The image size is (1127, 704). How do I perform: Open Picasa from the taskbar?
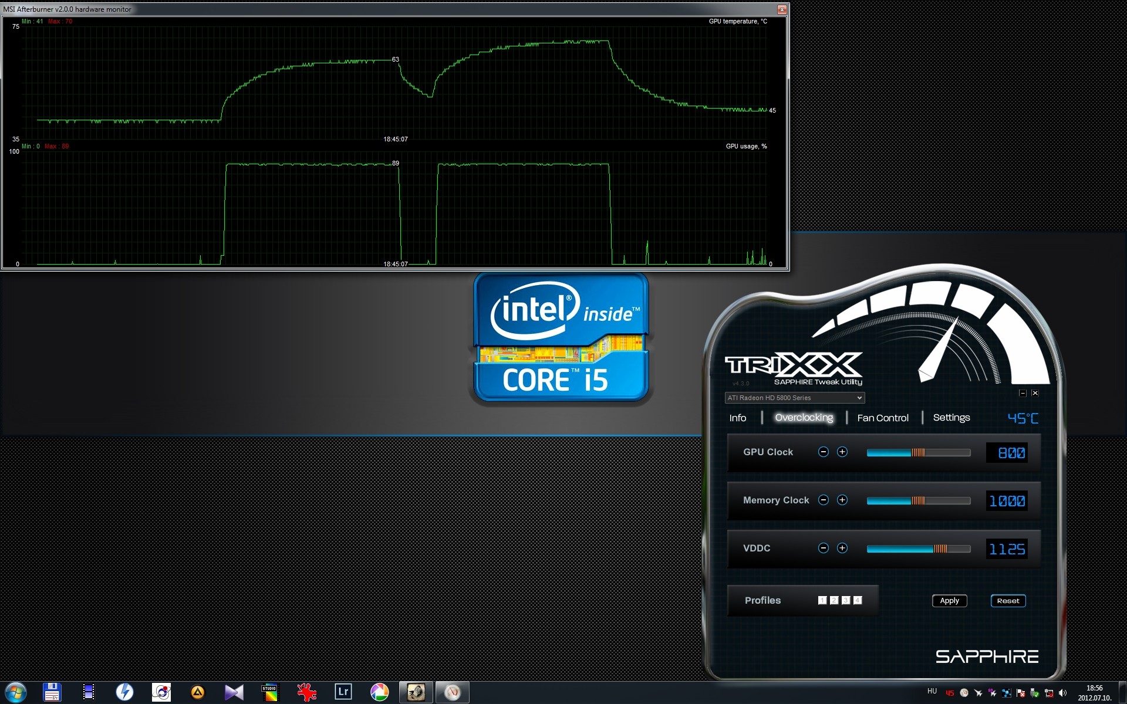pyautogui.click(x=379, y=692)
